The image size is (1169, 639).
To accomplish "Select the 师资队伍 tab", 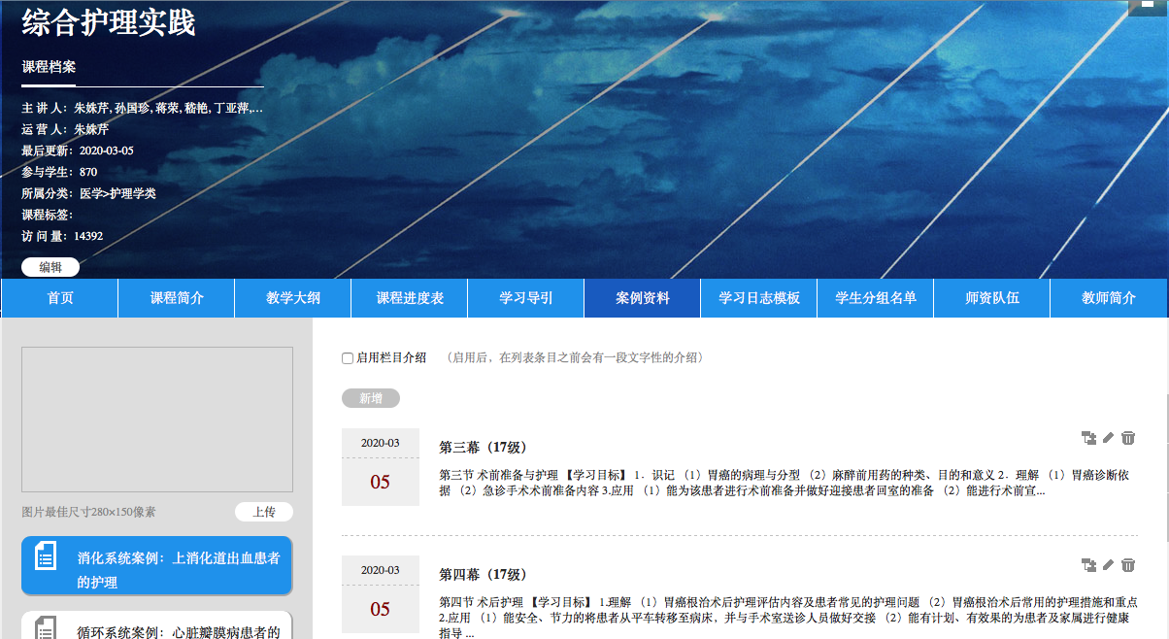I will [991, 298].
